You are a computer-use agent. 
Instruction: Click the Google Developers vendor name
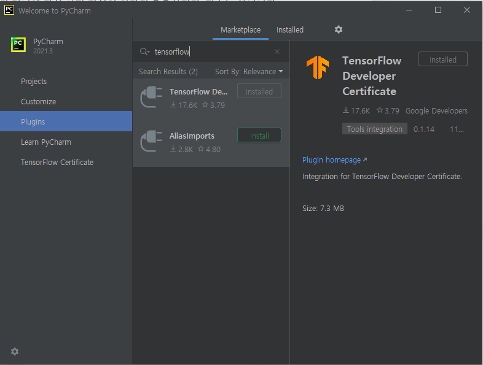coord(436,110)
